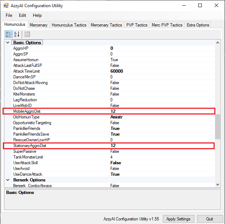This screenshot has height=224, width=225.
Task: Switch to Homunculus Tactics tab
Action: (x=69, y=25)
